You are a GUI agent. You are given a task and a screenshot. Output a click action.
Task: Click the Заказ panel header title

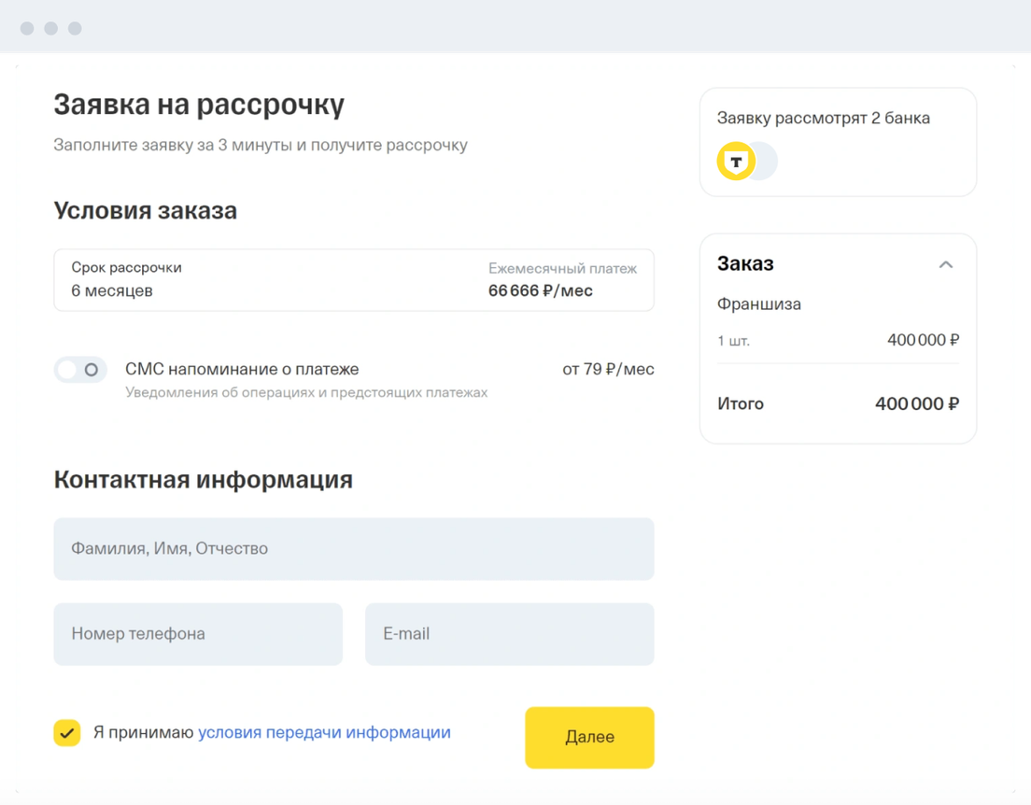(745, 264)
